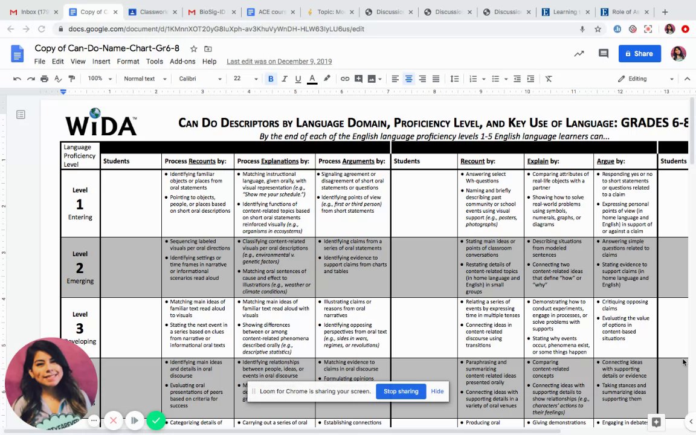696x435 pixels.
Task: Expand the bulleted list options arrow
Action: coord(506,79)
